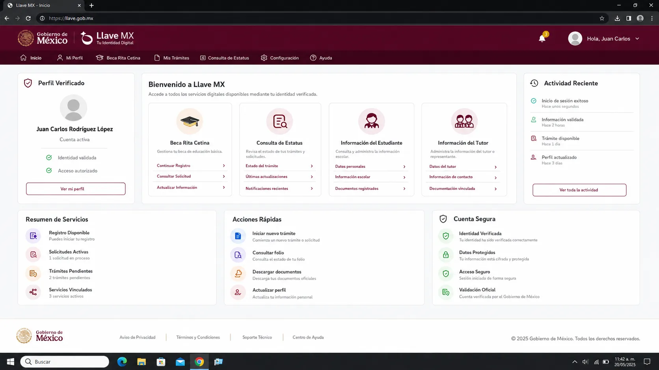The height and width of the screenshot is (370, 659).
Task: Select the Trámite disponible activity entry
Action: pos(582,141)
